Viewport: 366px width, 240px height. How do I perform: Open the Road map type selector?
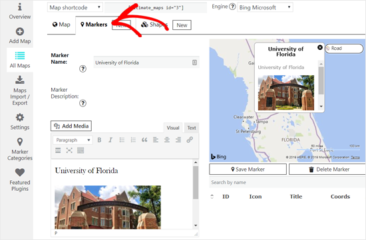344,49
